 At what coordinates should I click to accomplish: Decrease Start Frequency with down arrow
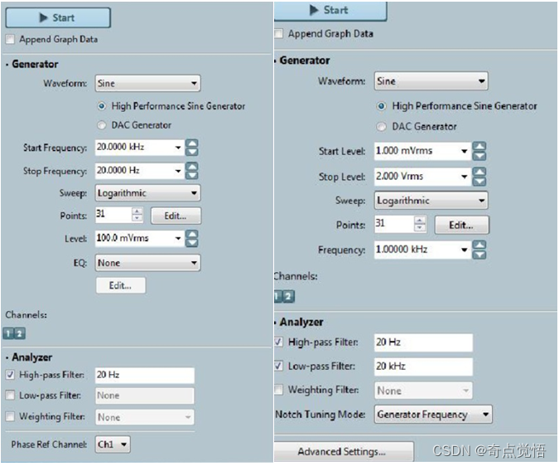click(192, 152)
